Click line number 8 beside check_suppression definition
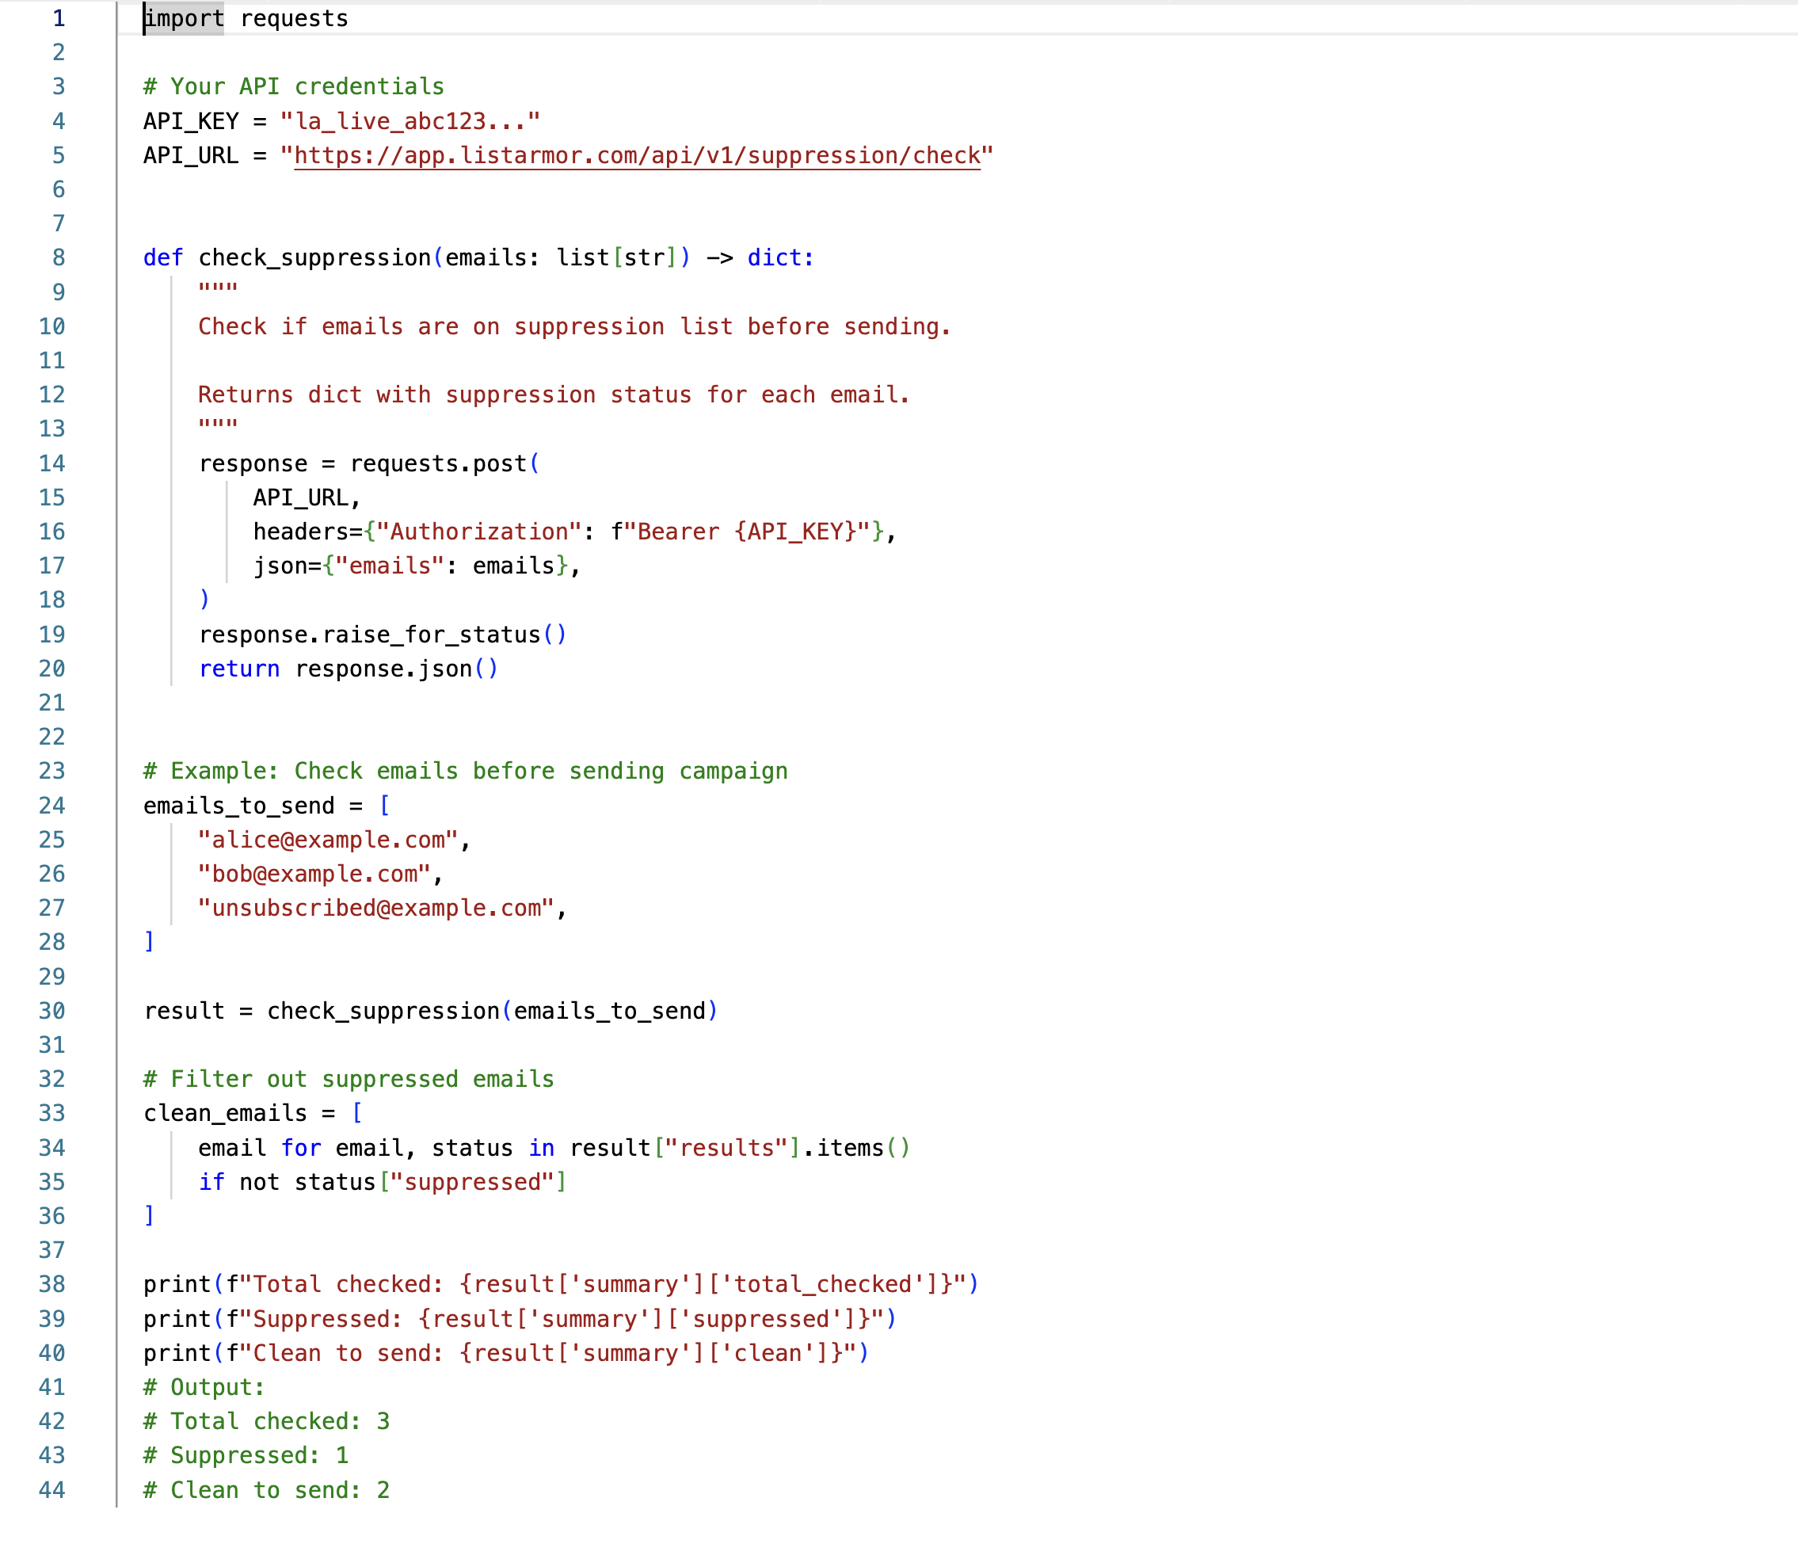1798x1559 pixels. (57, 257)
